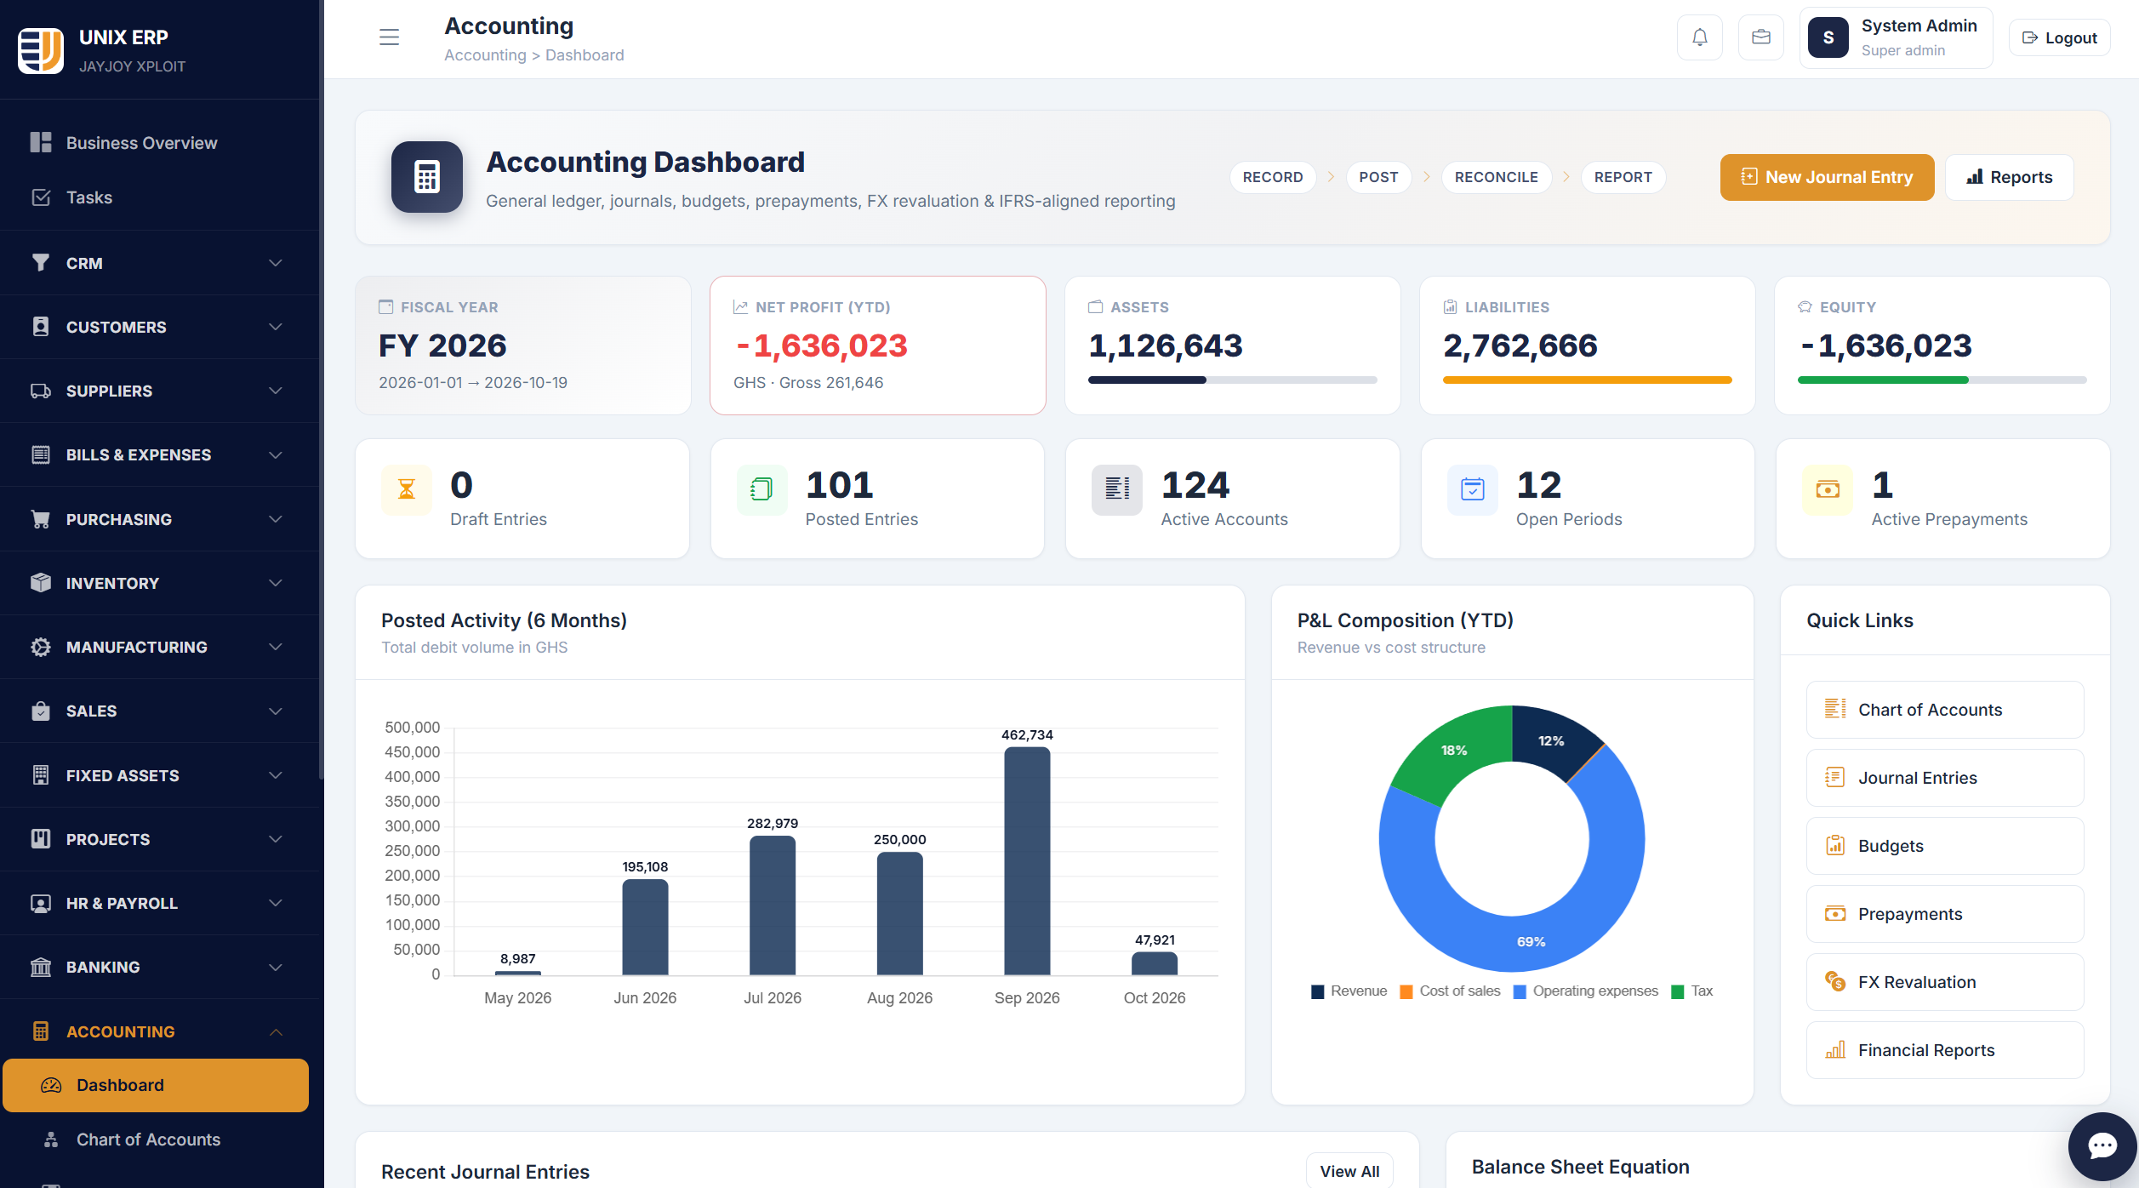Expand the Bills & Expenses chevron
The width and height of the screenshot is (2139, 1188).
pyautogui.click(x=276, y=454)
